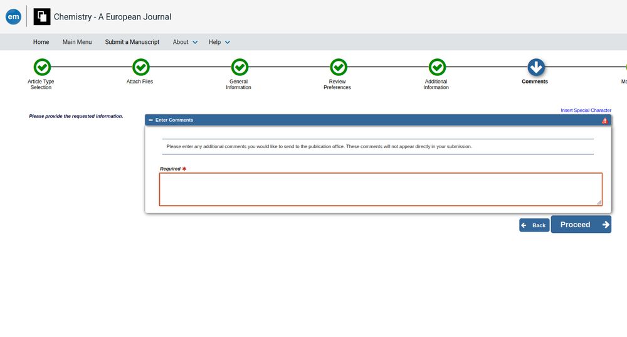Viewport: 627px width, 337px height.
Task: Expand the About dropdown menu
Action: coord(185,42)
